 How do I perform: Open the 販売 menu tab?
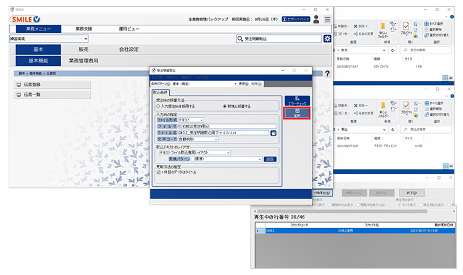(83, 49)
